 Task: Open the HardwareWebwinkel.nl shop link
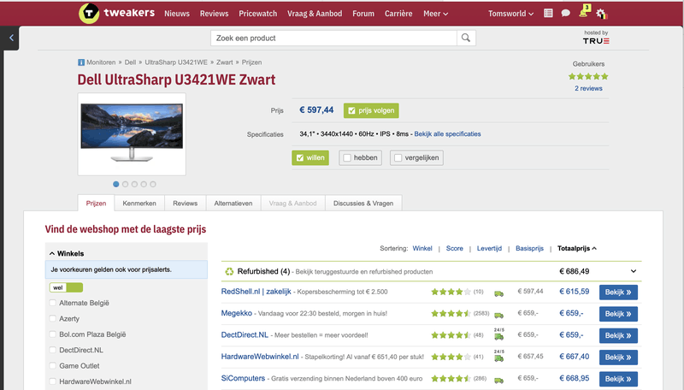[260, 357]
